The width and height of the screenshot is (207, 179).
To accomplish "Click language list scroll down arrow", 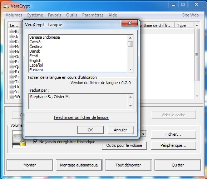I will pos(130,69).
